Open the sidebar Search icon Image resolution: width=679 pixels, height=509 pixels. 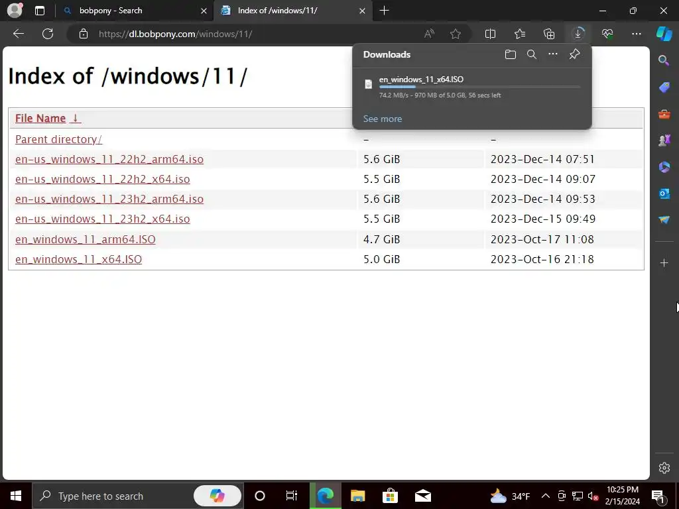(664, 60)
